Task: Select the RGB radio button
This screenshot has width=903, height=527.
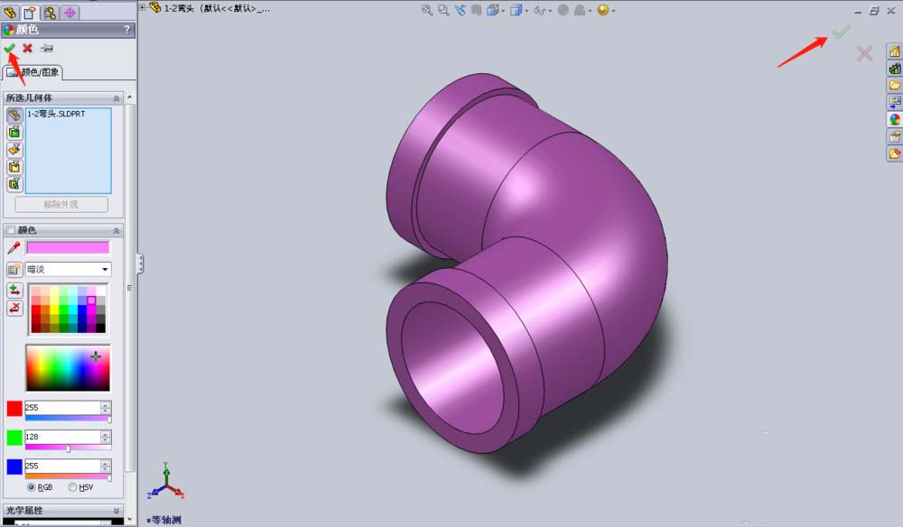Action: click(32, 489)
